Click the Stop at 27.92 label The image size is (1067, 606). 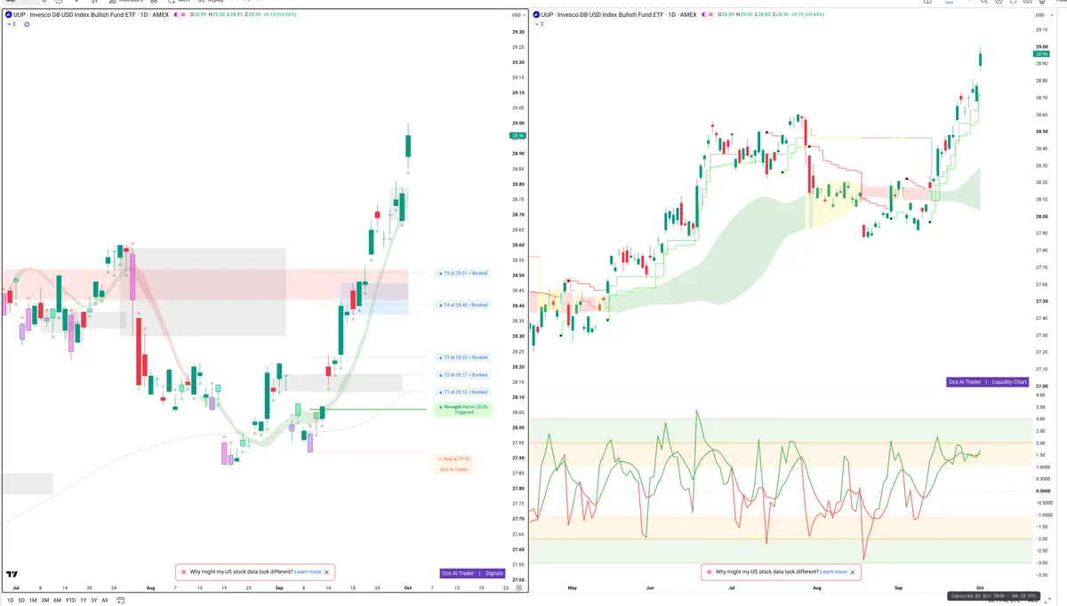454,458
